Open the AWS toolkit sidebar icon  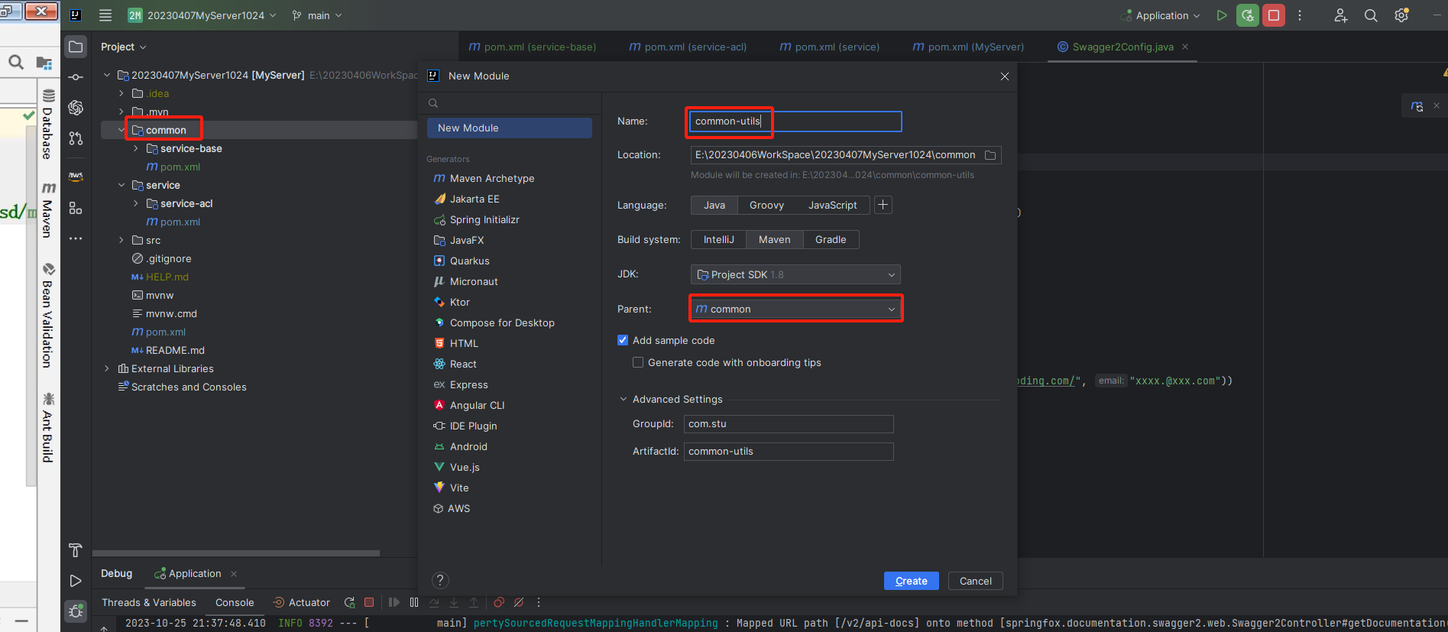76,176
